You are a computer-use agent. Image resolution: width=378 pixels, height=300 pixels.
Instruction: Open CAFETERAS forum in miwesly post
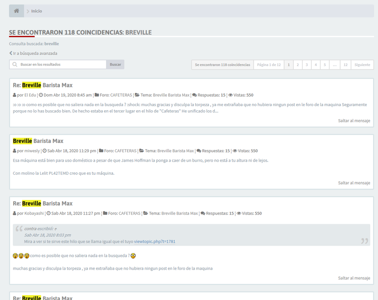[126, 151]
